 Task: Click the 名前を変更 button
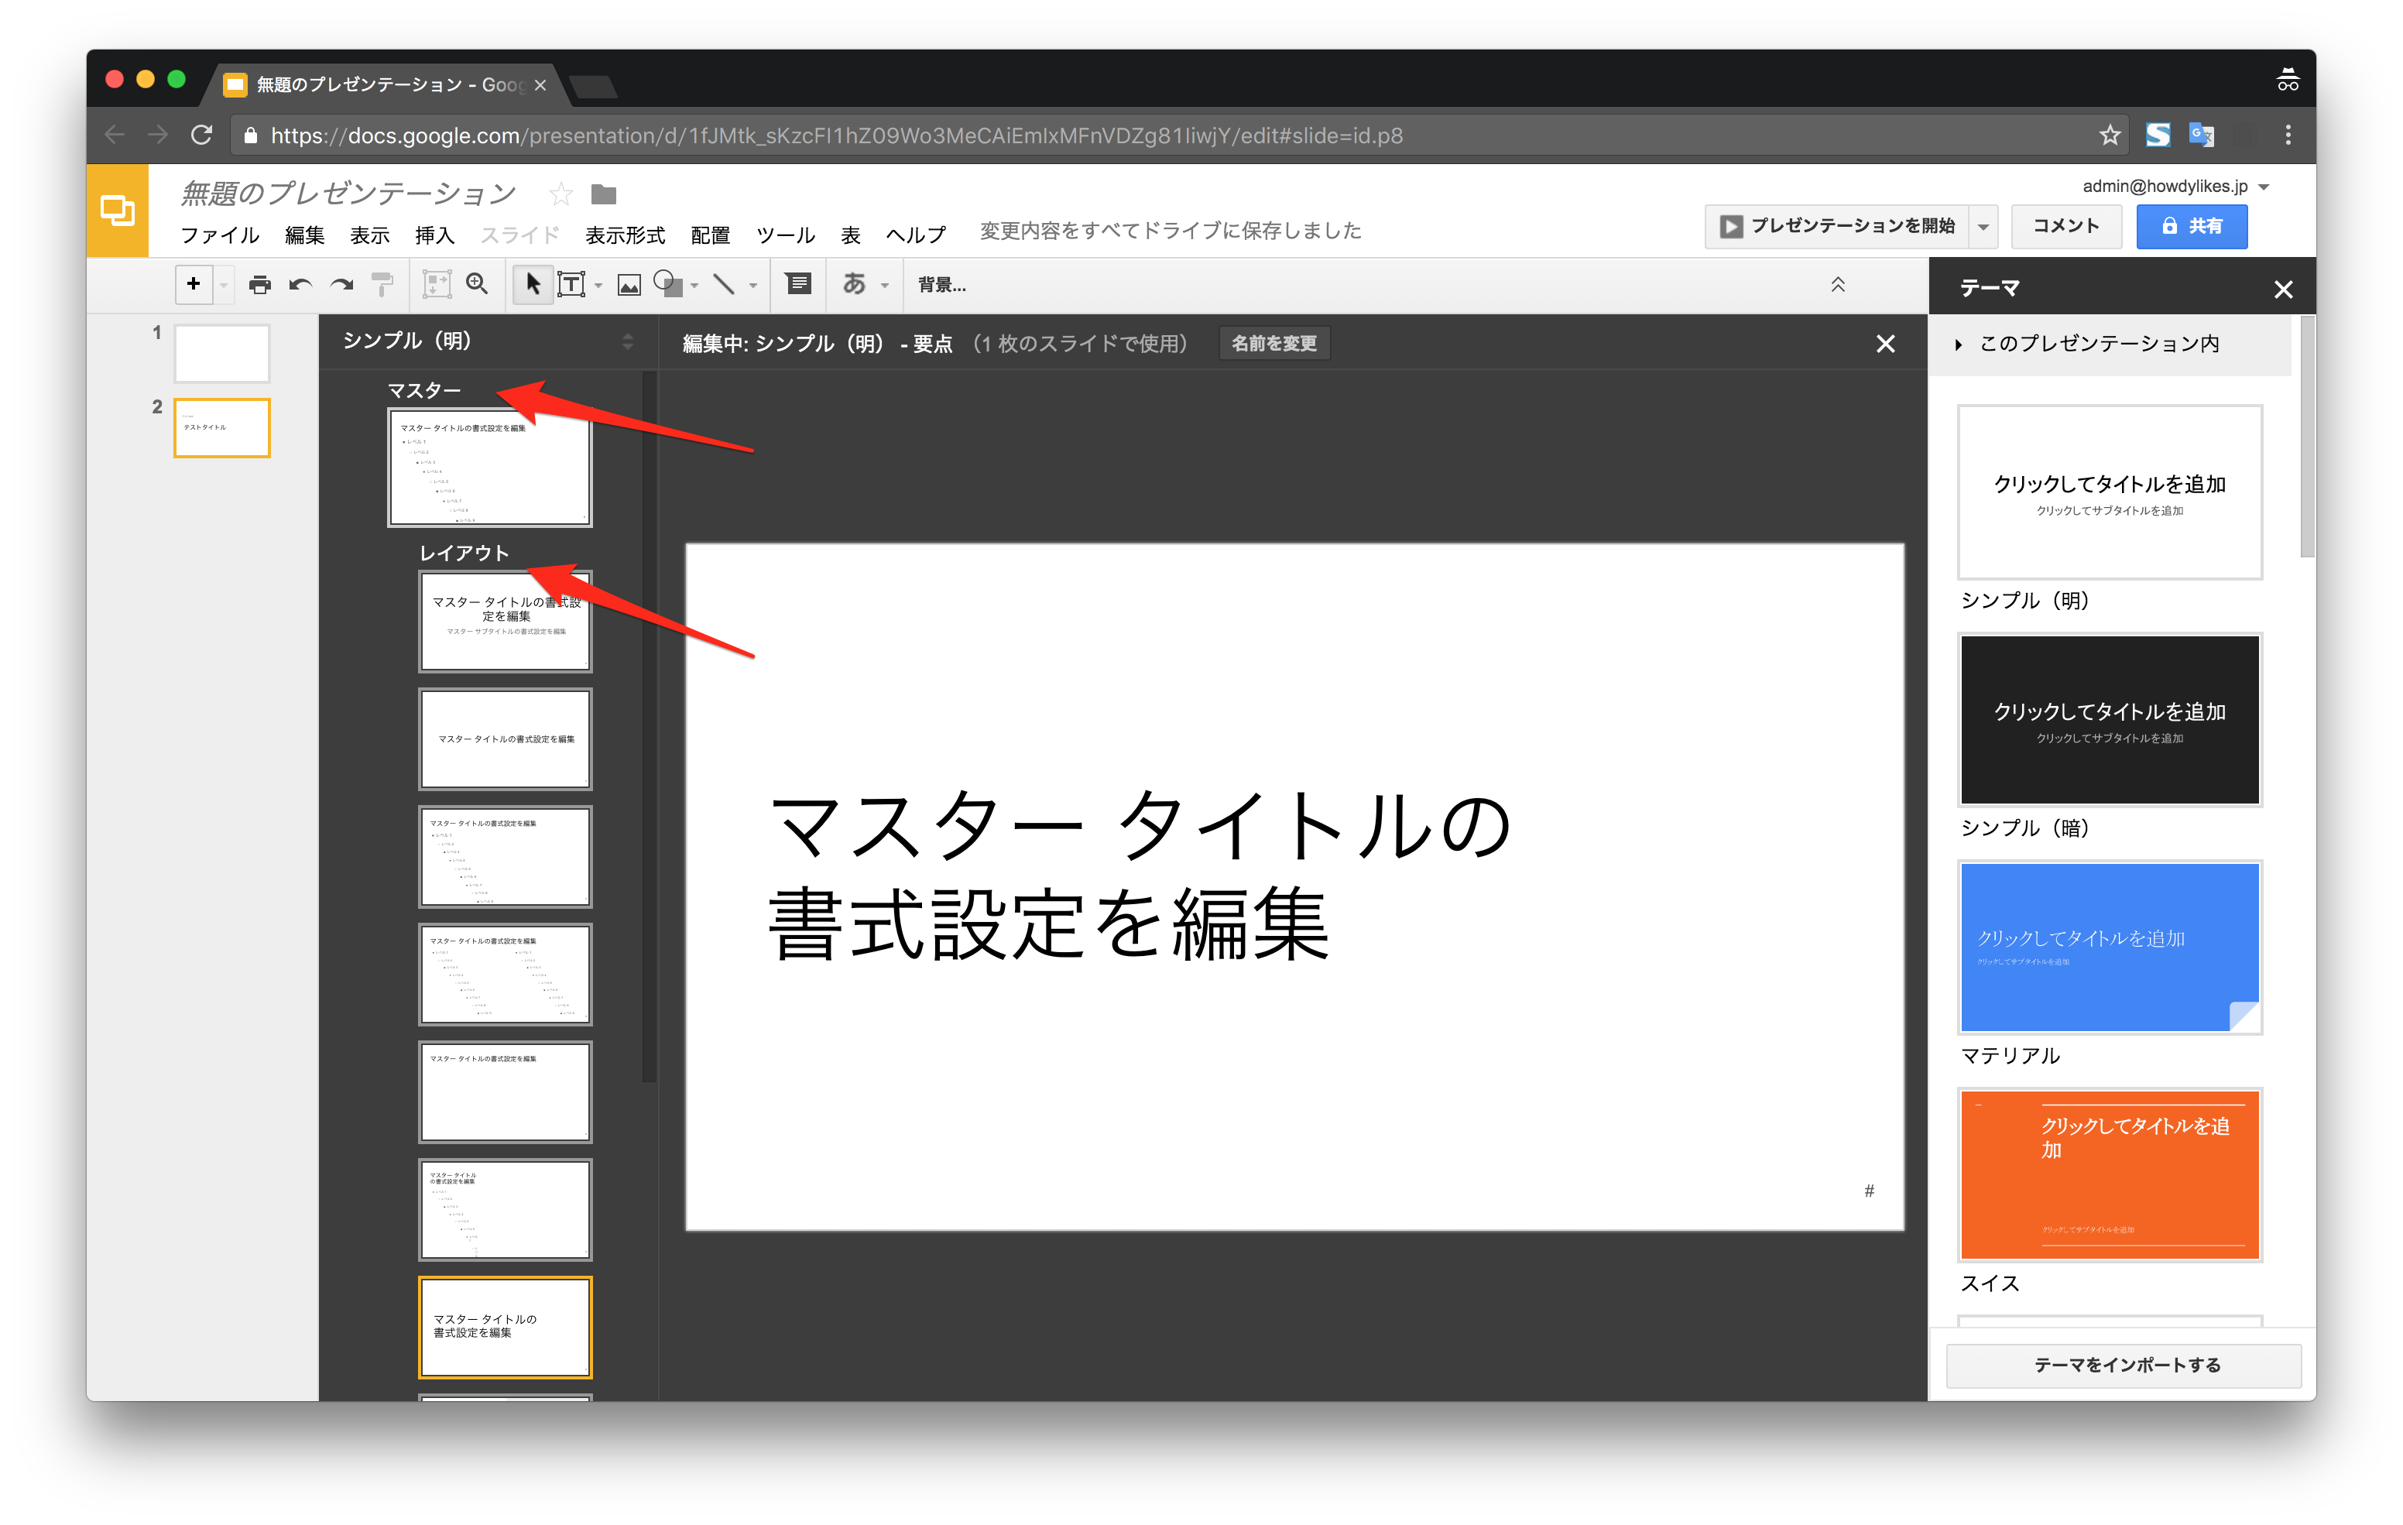tap(1273, 344)
